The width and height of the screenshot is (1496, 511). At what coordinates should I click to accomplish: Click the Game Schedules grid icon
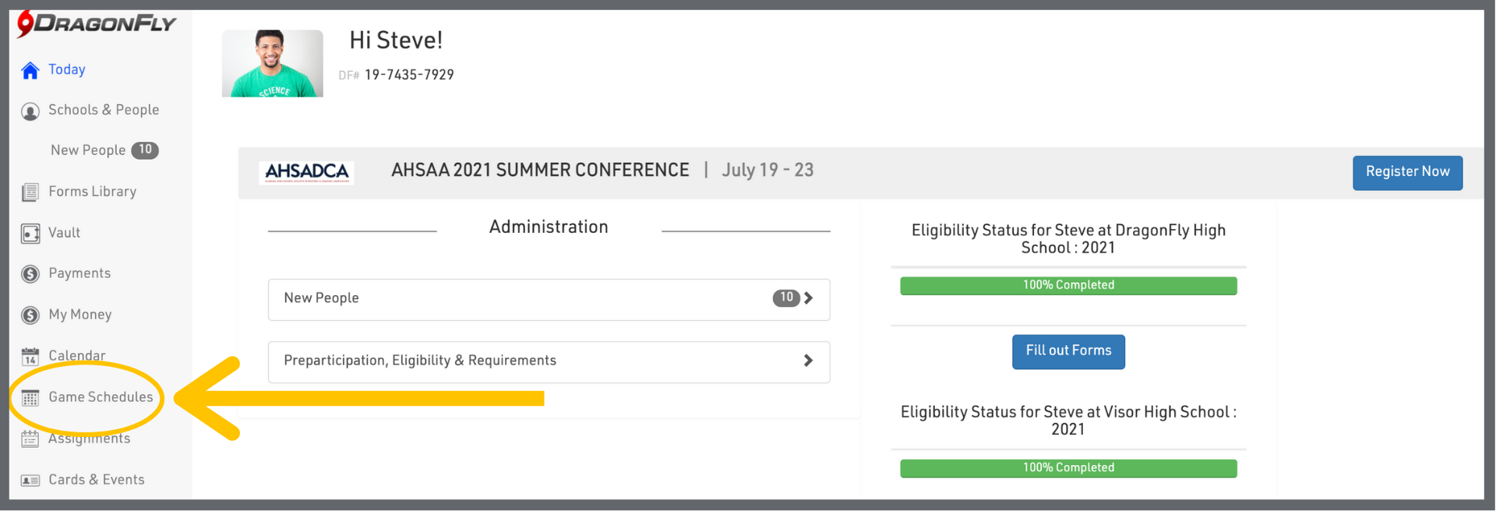[30, 398]
